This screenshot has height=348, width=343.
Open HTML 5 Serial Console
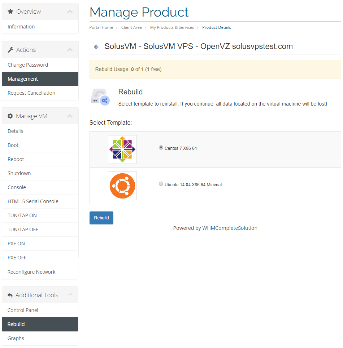(x=40, y=201)
